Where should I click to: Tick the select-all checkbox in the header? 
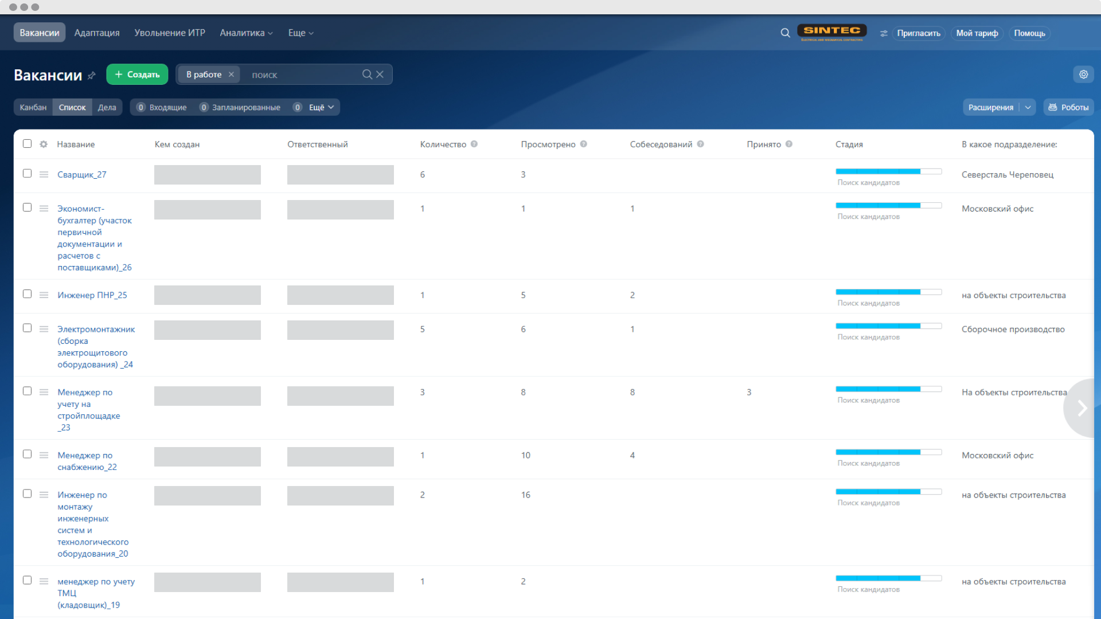[x=27, y=144]
